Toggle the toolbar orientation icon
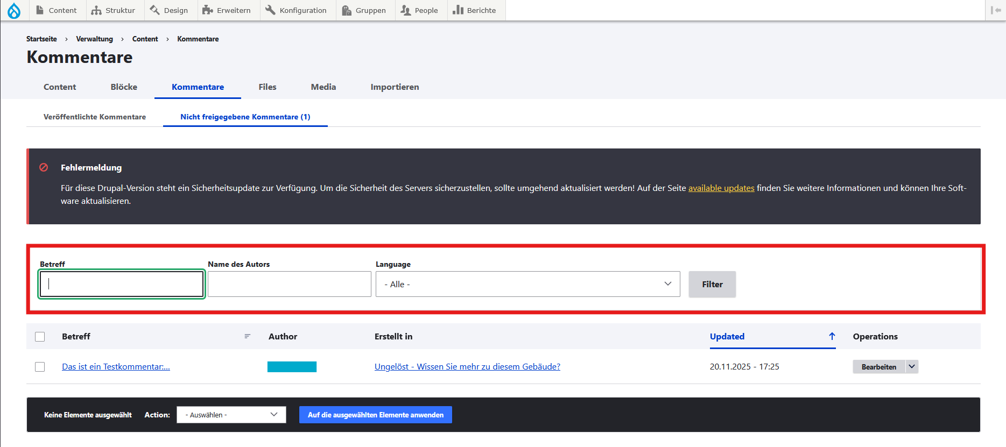 995,10
